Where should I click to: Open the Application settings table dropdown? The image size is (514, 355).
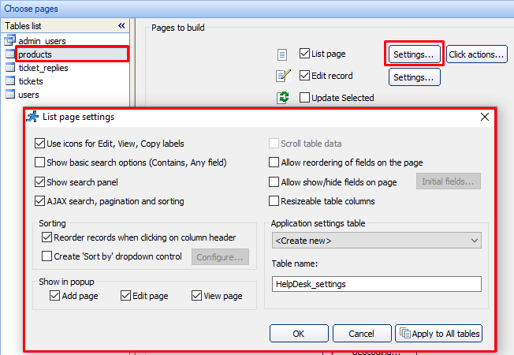[375, 240]
